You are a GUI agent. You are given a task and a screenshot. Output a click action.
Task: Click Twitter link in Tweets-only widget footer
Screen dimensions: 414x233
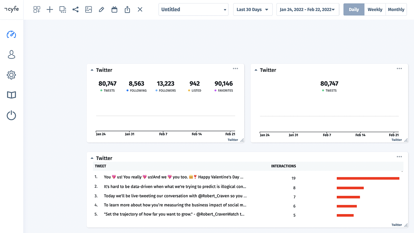(397, 140)
